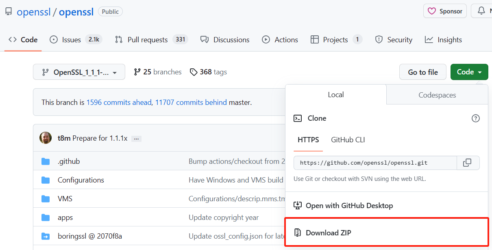Viewport: 492px width, 250px height.
Task: Click Download ZIP
Action: [x=386, y=233]
